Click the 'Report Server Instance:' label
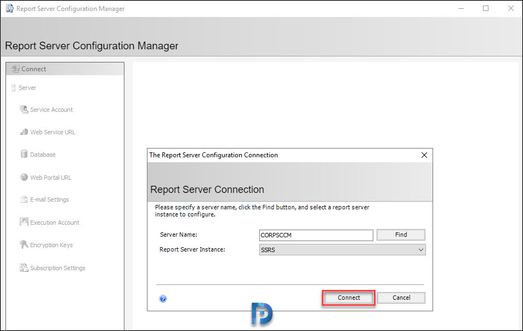Viewport: 523px width, 331px height. click(x=192, y=249)
